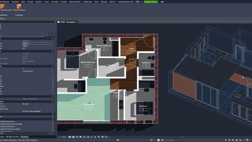Image resolution: width=252 pixels, height=142 pixels.
Task: Toggle the Crop View icon
Action: click(x=84, y=137)
